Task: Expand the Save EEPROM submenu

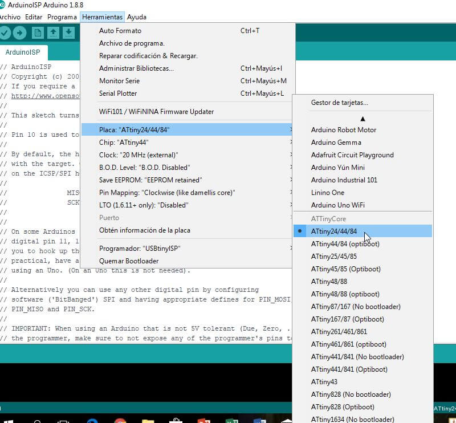Action: click(186, 180)
